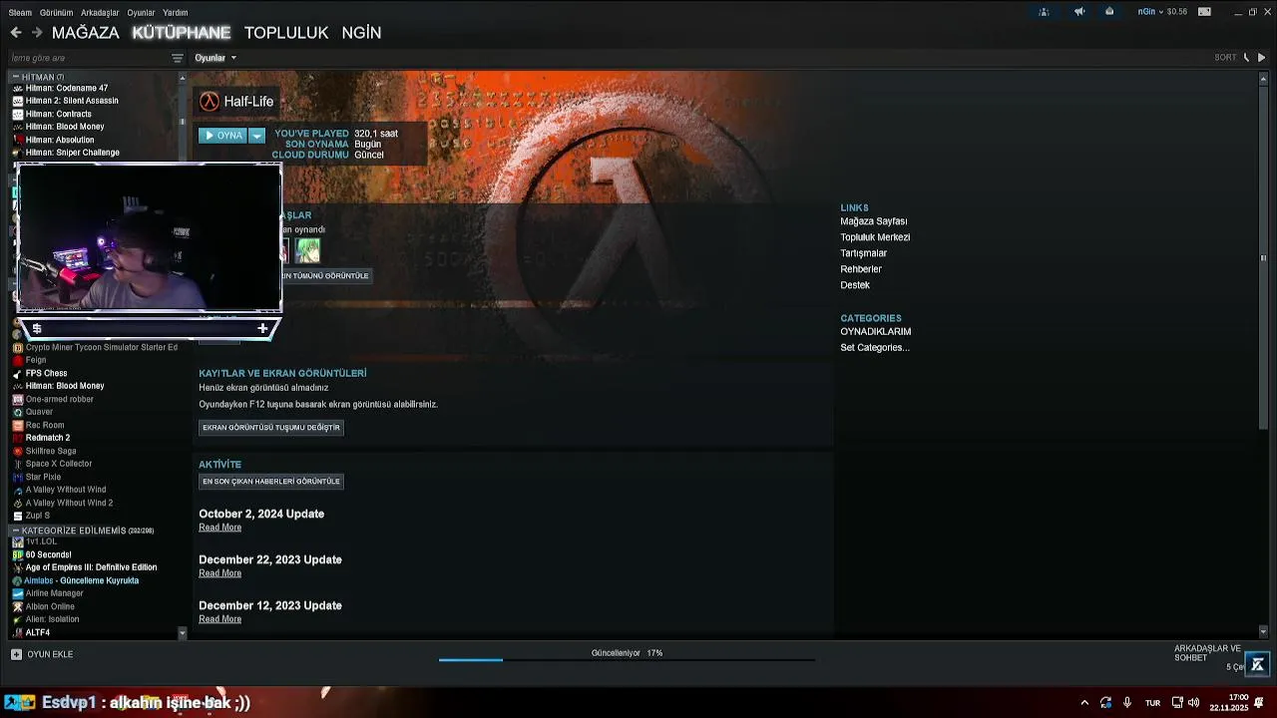Click the OYNA play button
This screenshot has height=718, width=1277.
point(222,136)
